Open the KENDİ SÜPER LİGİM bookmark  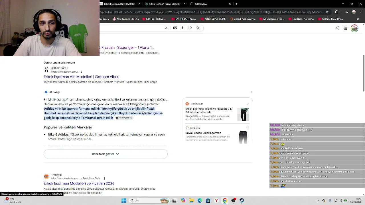[x=214, y=19]
